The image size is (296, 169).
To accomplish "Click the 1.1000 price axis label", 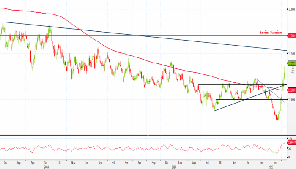I will (291, 99).
